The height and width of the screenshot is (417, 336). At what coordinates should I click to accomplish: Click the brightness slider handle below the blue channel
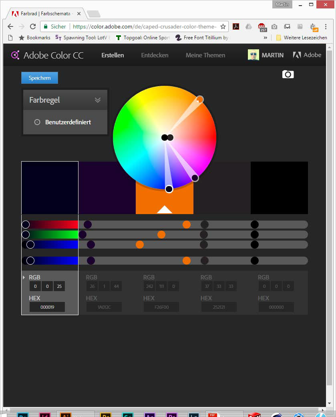pyautogui.click(x=30, y=261)
